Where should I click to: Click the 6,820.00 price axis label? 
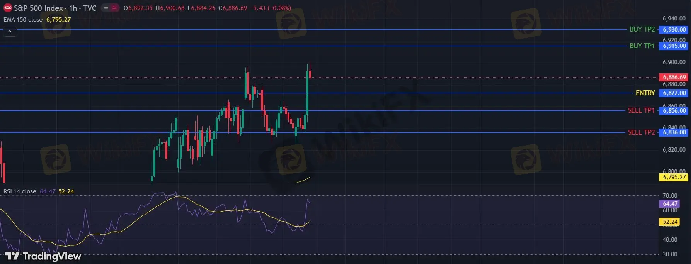[674, 150]
